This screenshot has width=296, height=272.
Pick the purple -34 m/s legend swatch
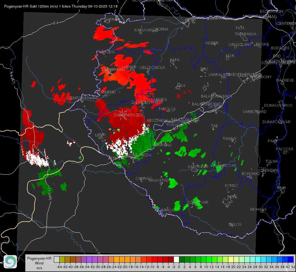coord(89,260)
